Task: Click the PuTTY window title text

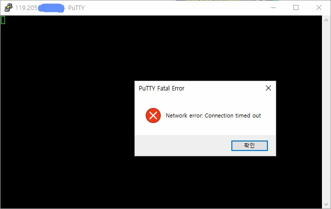Action: coord(76,8)
